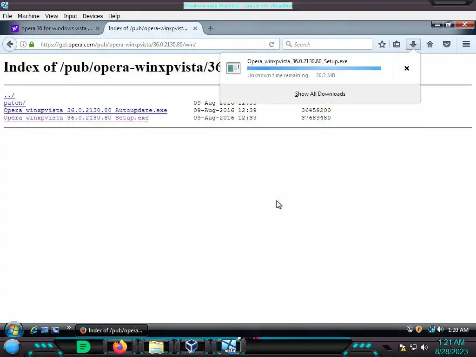Open VirtualBox Help menu

click(x=114, y=16)
